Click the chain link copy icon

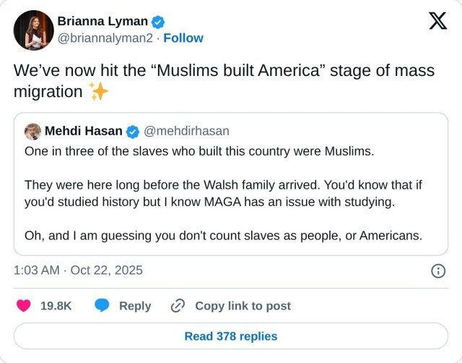[x=178, y=306]
